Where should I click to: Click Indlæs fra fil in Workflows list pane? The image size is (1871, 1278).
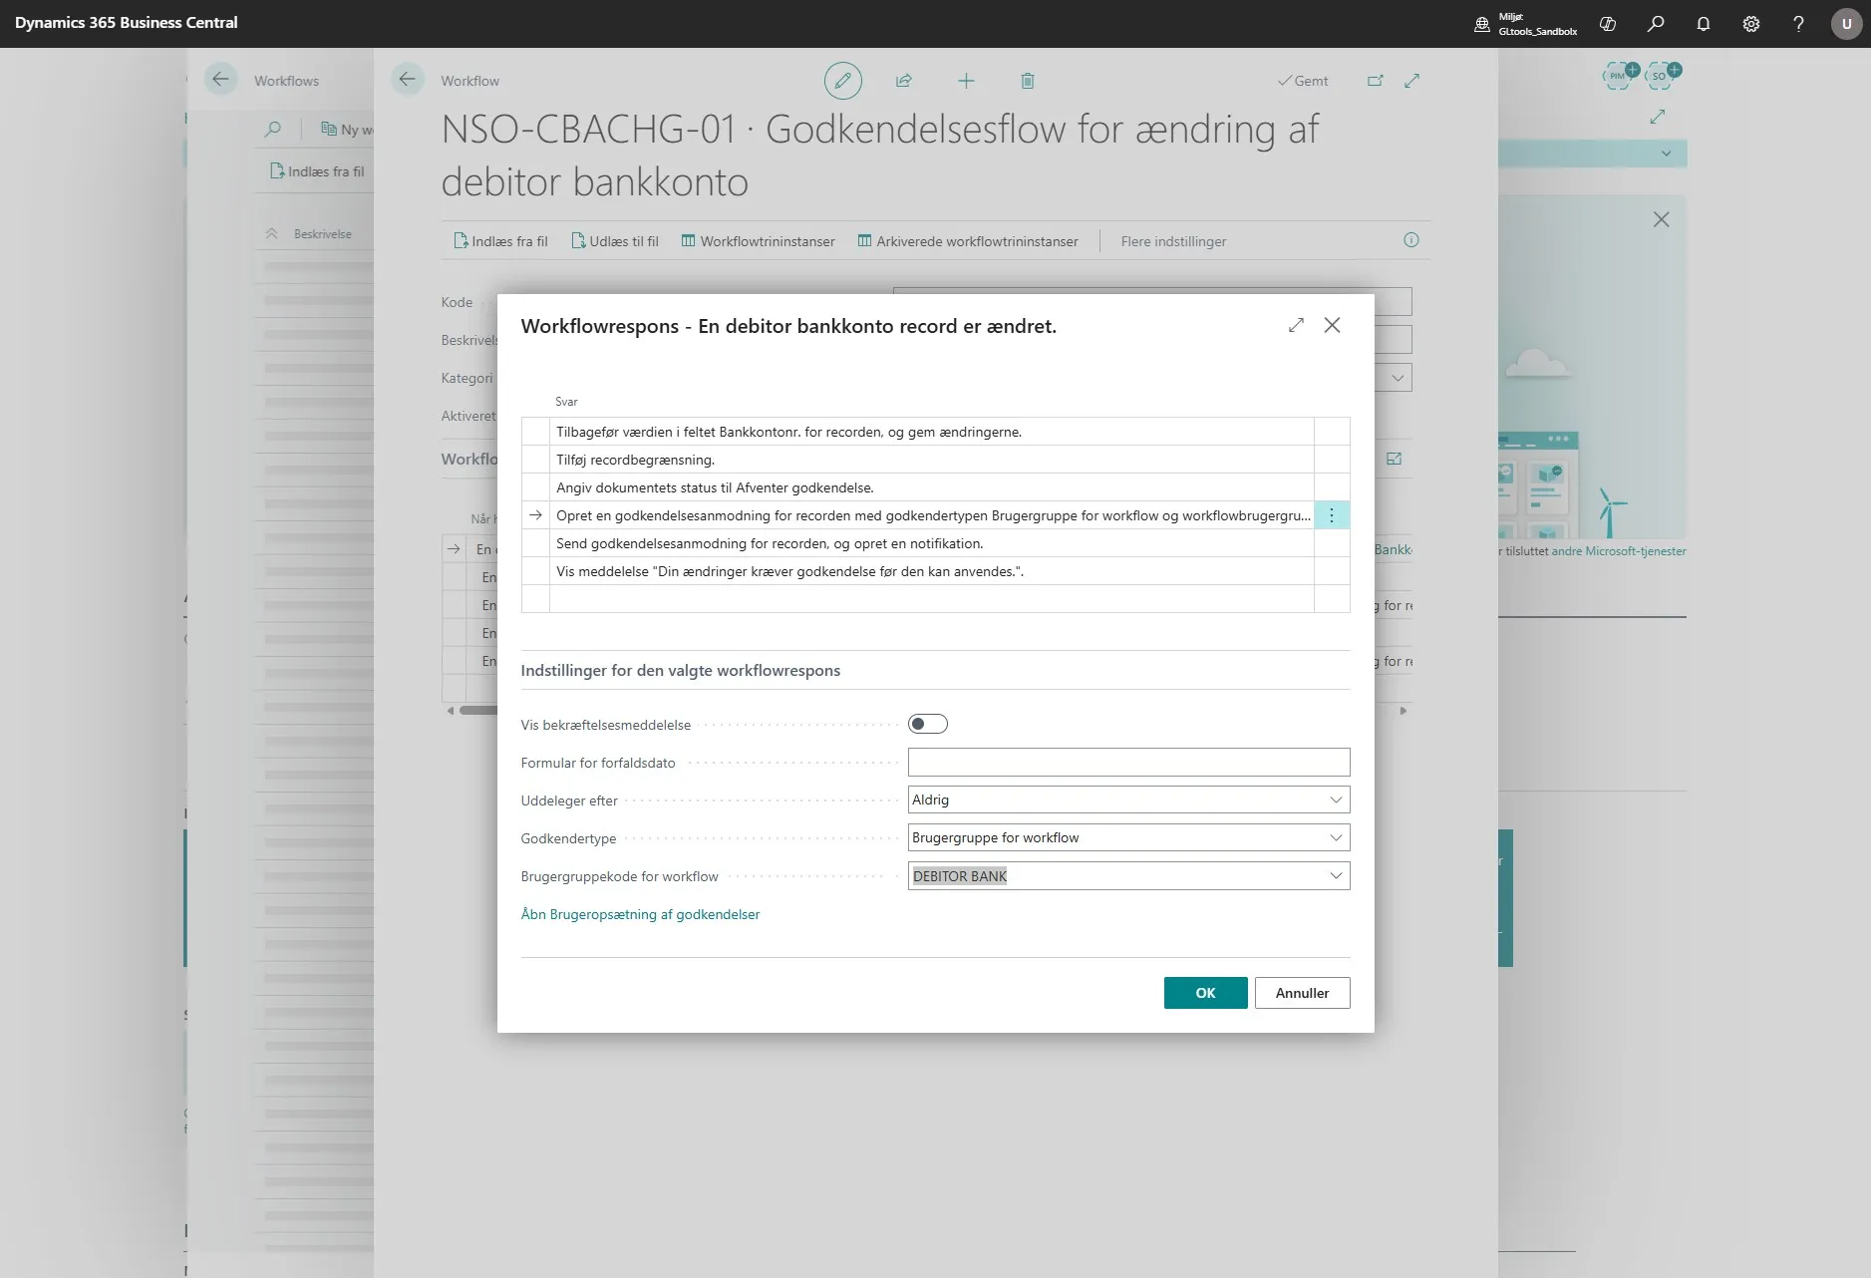[x=317, y=171]
